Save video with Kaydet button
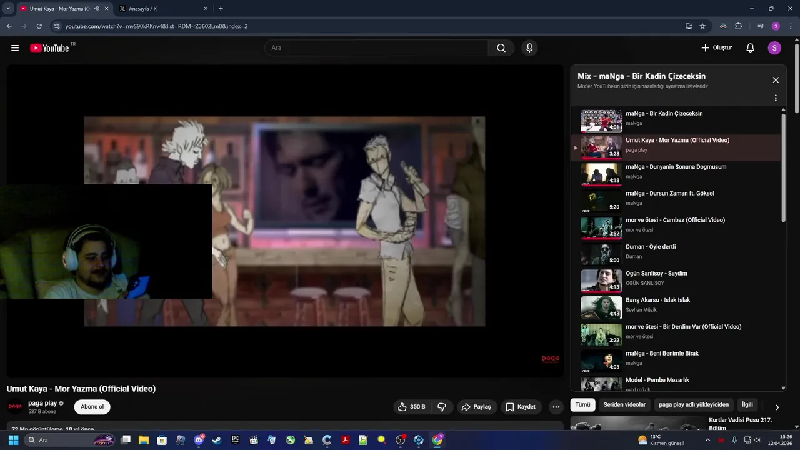Image resolution: width=800 pixels, height=450 pixels. 521,407
